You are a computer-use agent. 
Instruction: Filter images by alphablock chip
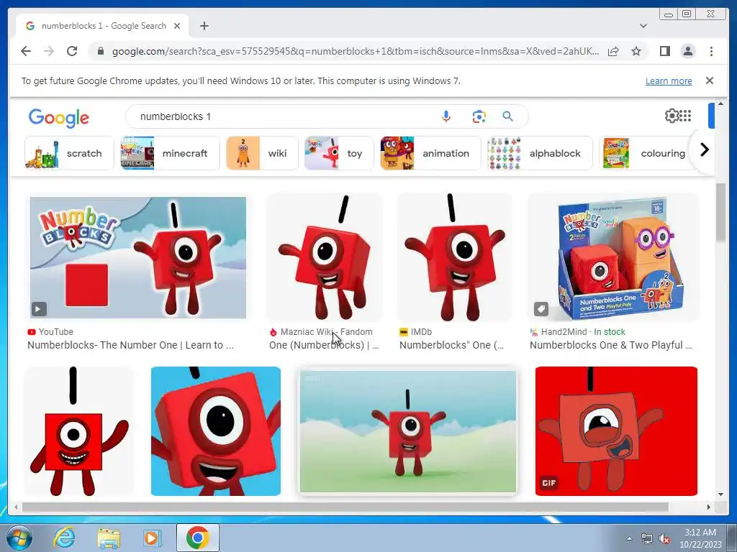point(540,153)
